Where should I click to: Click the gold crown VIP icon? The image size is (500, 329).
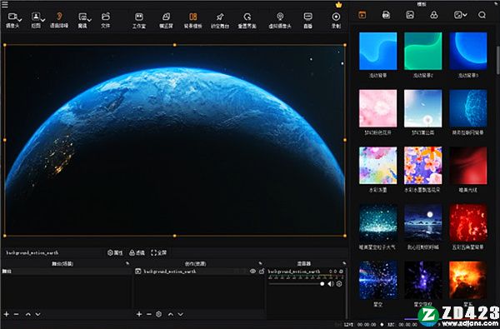click(338, 5)
